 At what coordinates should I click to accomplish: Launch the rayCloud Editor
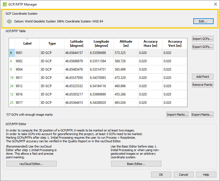[x=31, y=164]
